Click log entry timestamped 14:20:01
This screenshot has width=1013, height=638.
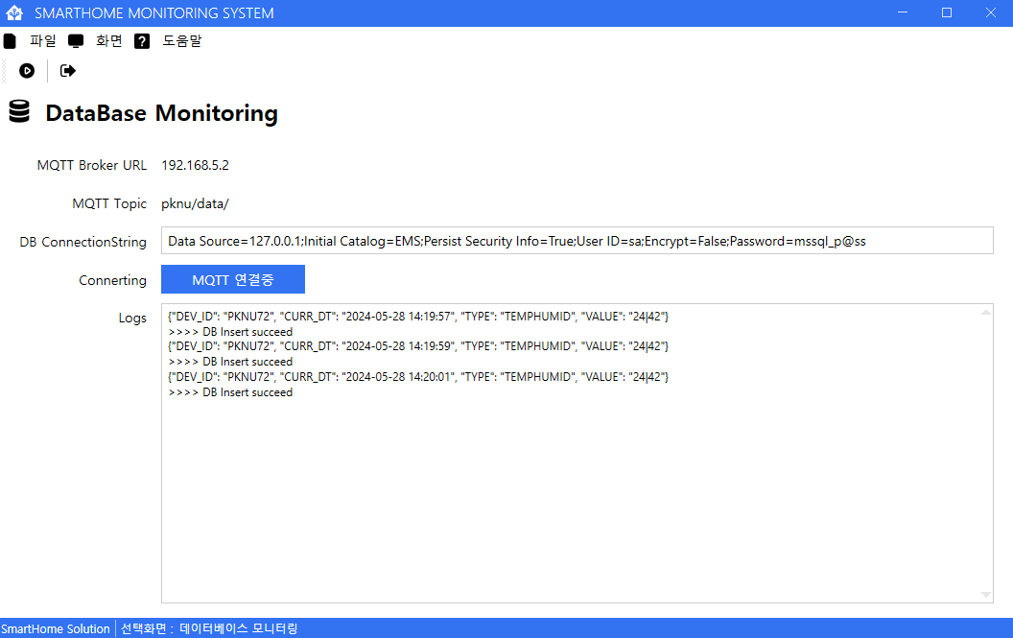[418, 376]
